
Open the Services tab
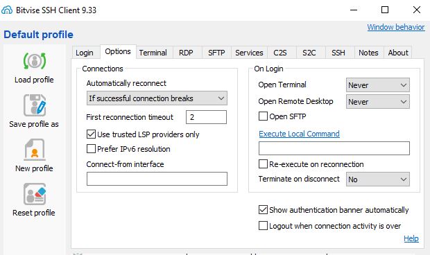click(x=249, y=53)
